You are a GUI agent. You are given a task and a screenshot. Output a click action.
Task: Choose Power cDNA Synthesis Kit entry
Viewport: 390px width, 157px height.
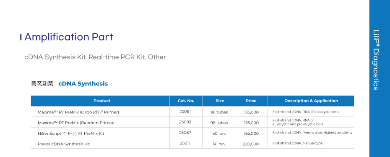coord(64,144)
